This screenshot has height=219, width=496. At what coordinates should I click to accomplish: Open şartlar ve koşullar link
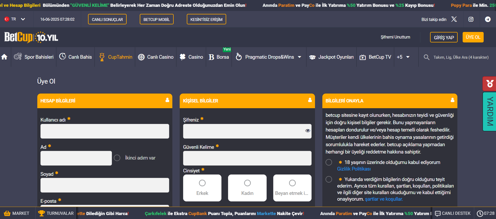click(384, 199)
